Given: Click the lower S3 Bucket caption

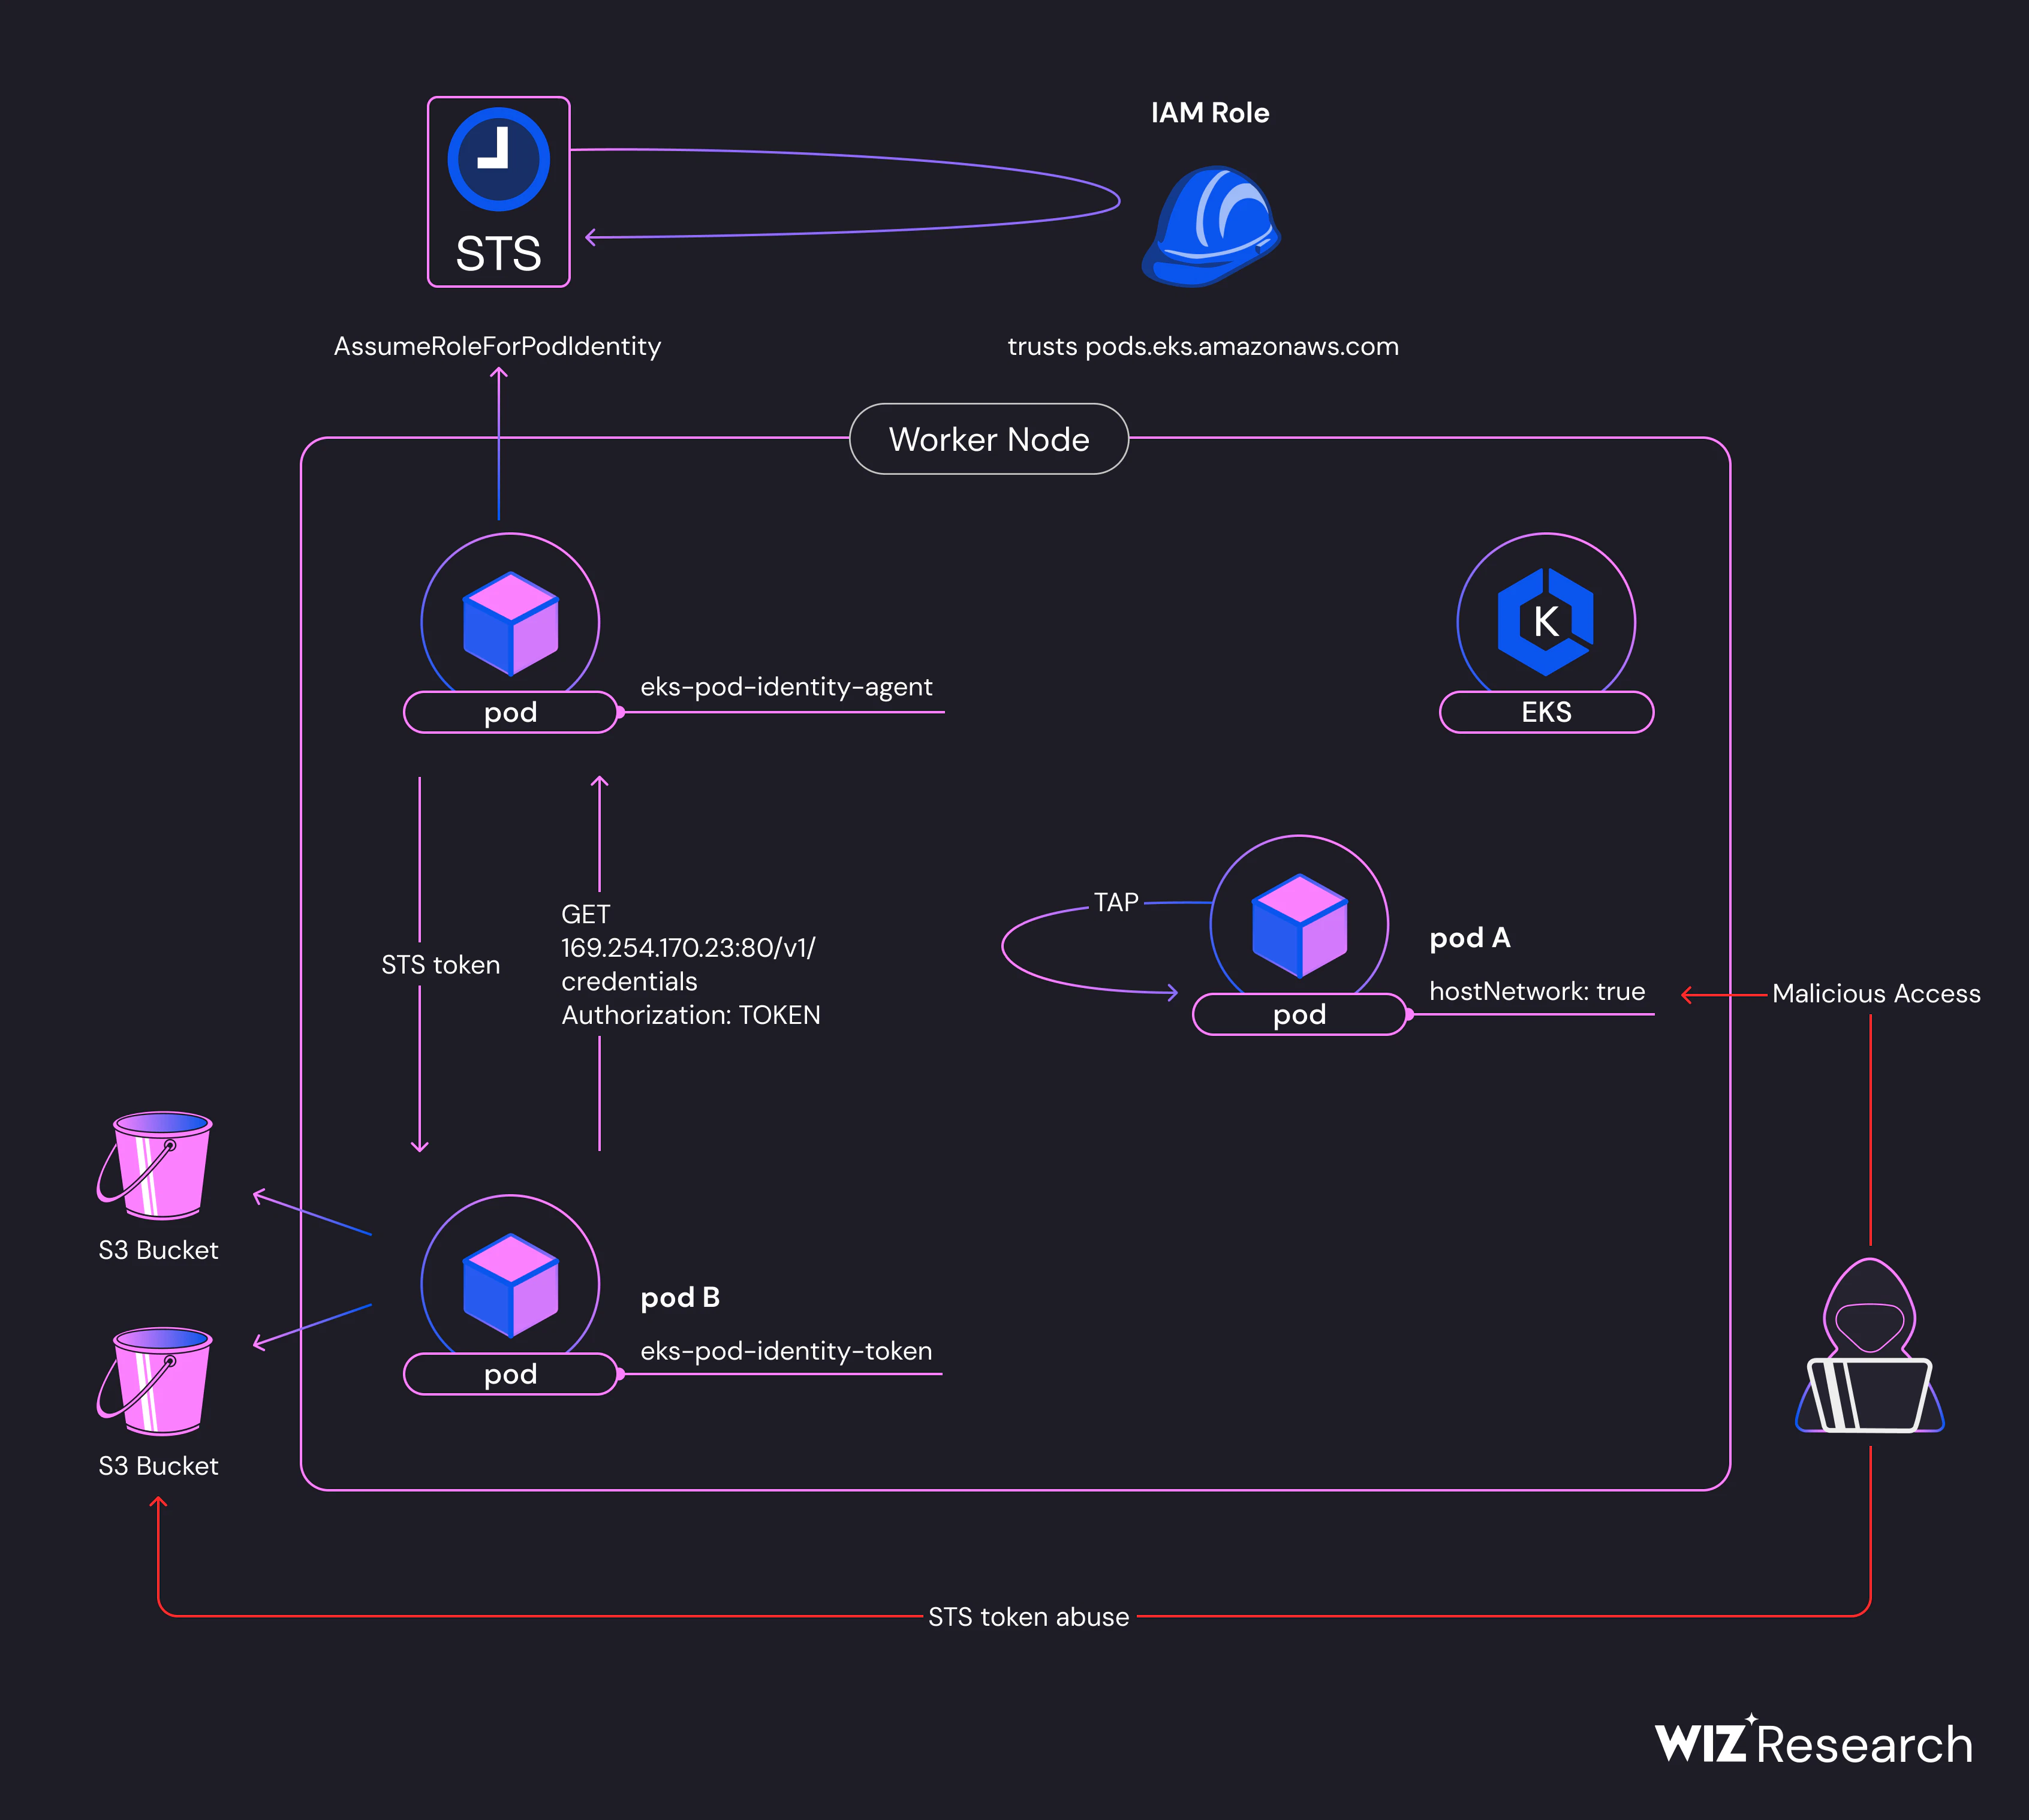Looking at the screenshot, I should (x=158, y=1466).
